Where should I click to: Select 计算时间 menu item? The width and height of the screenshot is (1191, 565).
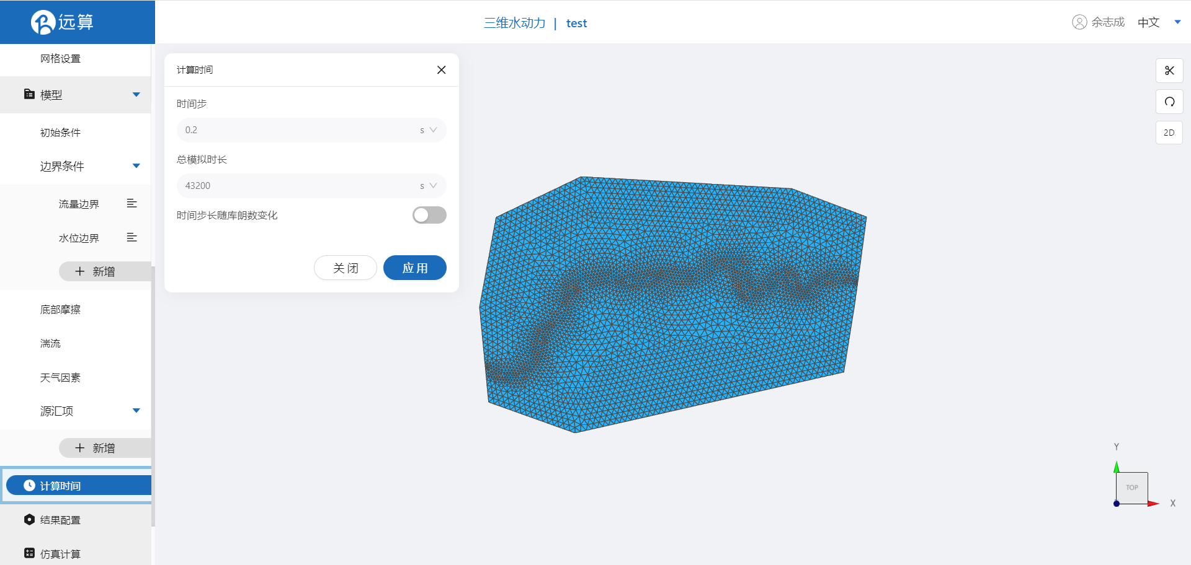click(x=79, y=485)
